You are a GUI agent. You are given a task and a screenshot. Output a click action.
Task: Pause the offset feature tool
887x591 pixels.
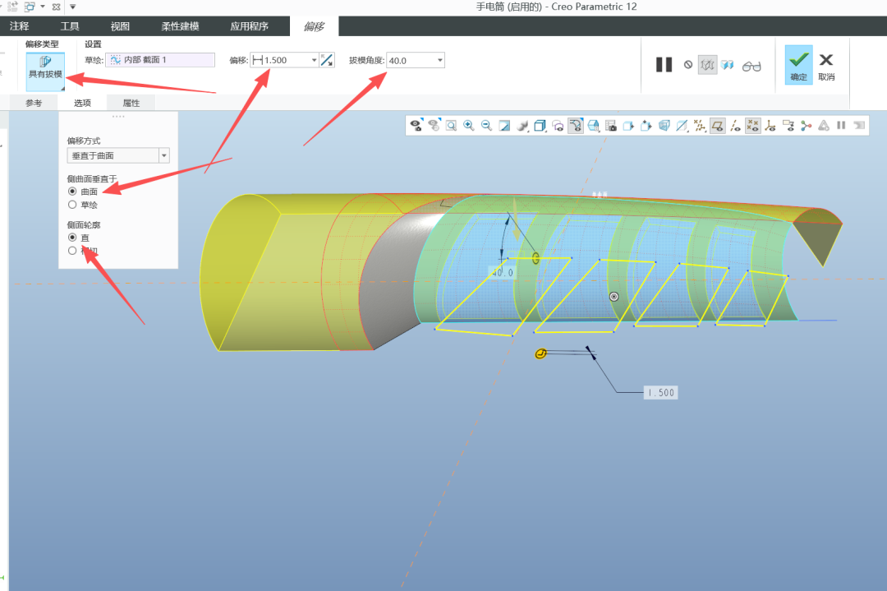664,65
